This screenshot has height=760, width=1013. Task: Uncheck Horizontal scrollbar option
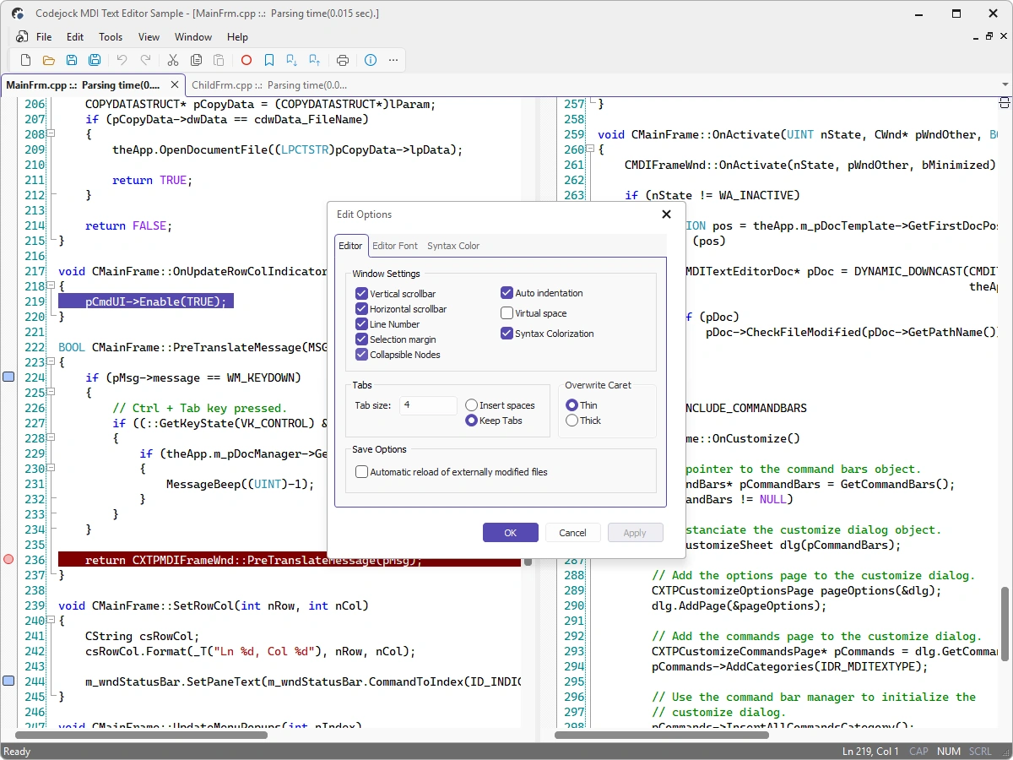click(x=362, y=309)
